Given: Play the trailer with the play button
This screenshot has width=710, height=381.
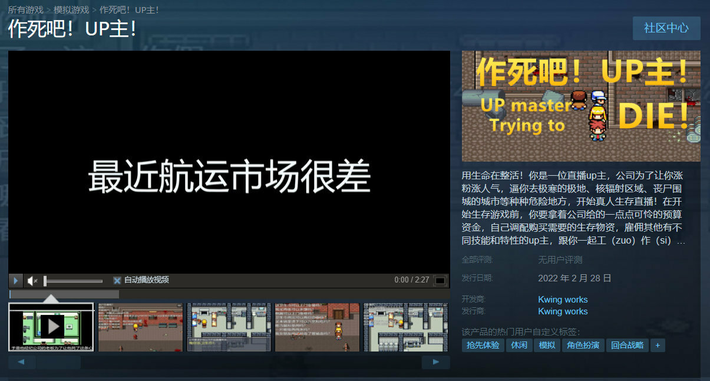Looking at the screenshot, I should pyautogui.click(x=16, y=281).
